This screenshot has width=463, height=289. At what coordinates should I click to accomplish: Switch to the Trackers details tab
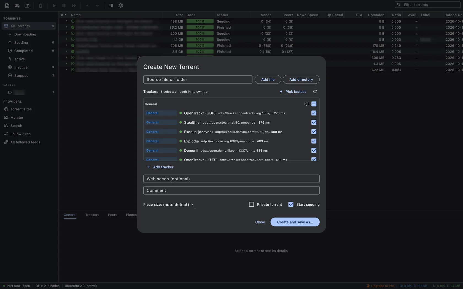tap(92, 215)
